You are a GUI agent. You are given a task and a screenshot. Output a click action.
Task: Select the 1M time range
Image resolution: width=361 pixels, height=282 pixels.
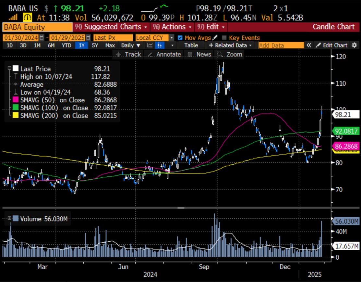point(37,45)
